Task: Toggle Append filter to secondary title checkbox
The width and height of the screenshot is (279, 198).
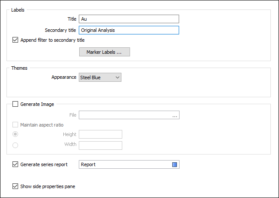Action: [x=15, y=40]
